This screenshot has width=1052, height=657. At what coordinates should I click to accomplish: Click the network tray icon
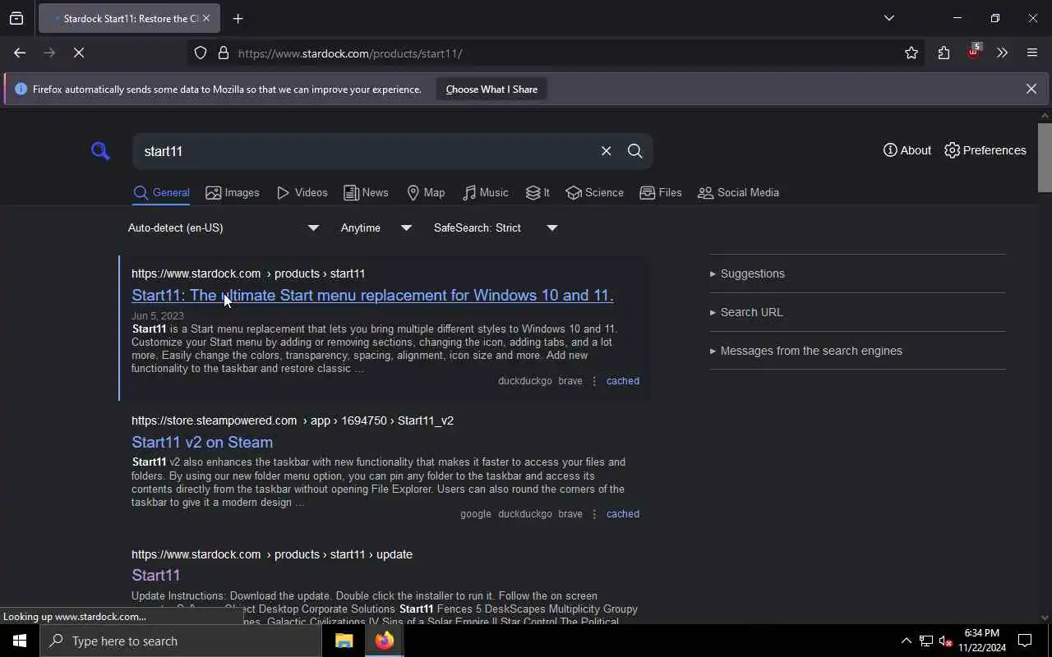[925, 641]
